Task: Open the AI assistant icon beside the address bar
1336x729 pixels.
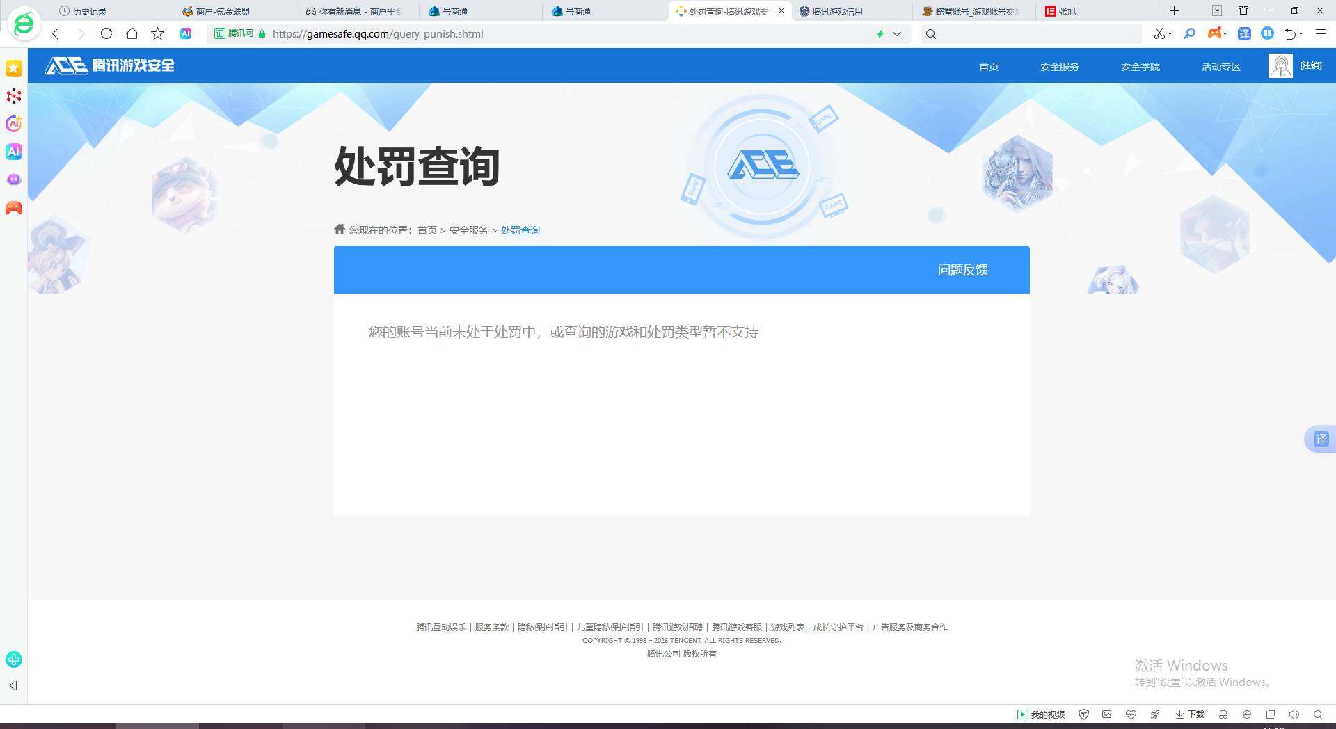Action: click(x=186, y=33)
